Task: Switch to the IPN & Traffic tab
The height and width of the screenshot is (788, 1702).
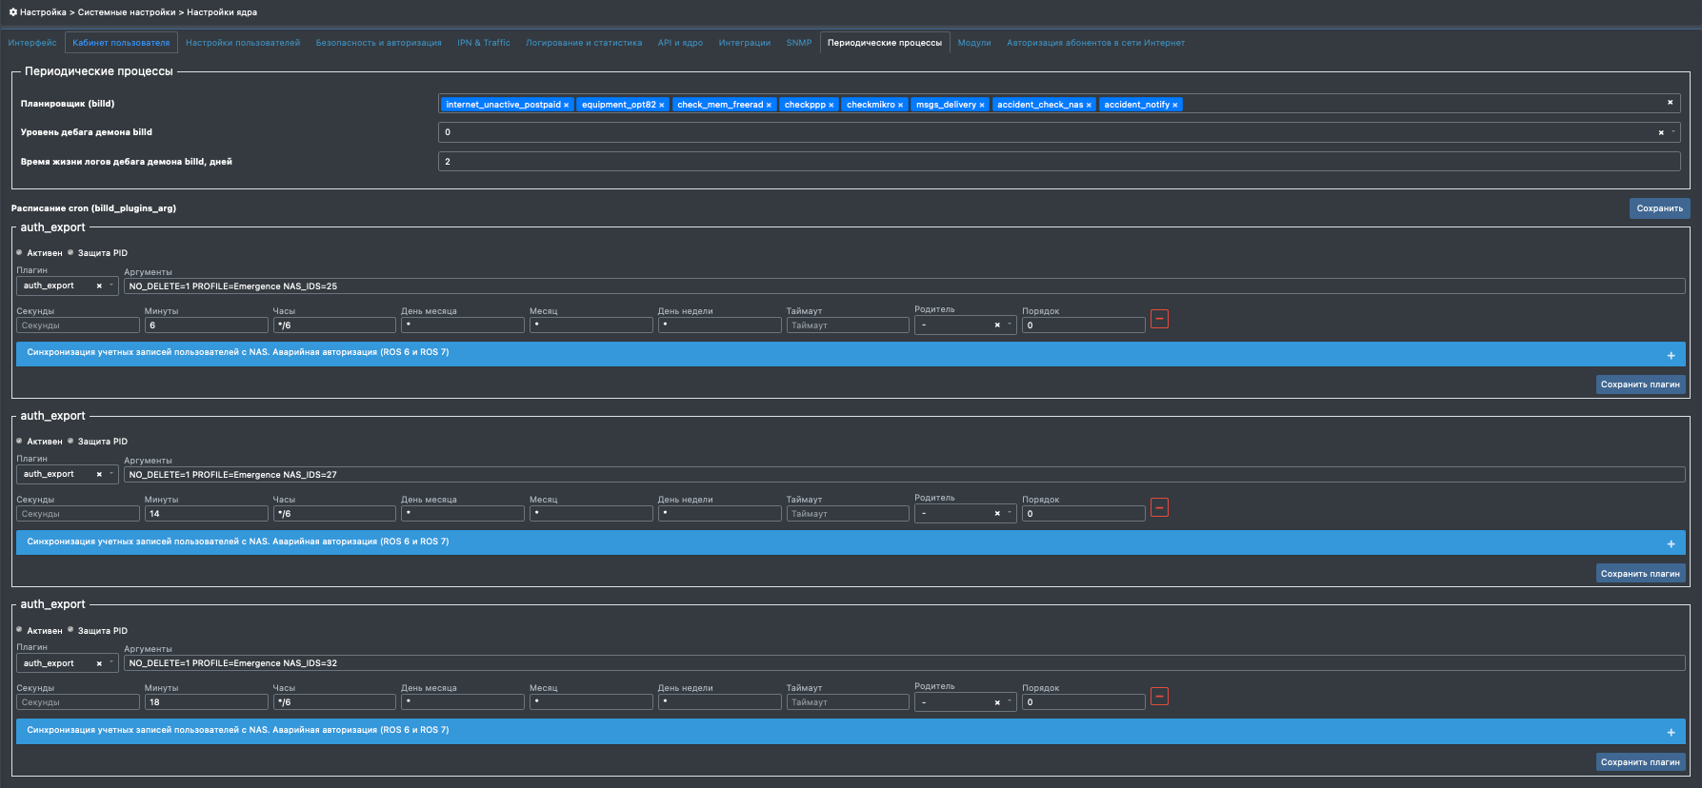Action: [483, 43]
